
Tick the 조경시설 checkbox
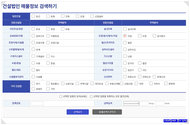tap(48, 43)
